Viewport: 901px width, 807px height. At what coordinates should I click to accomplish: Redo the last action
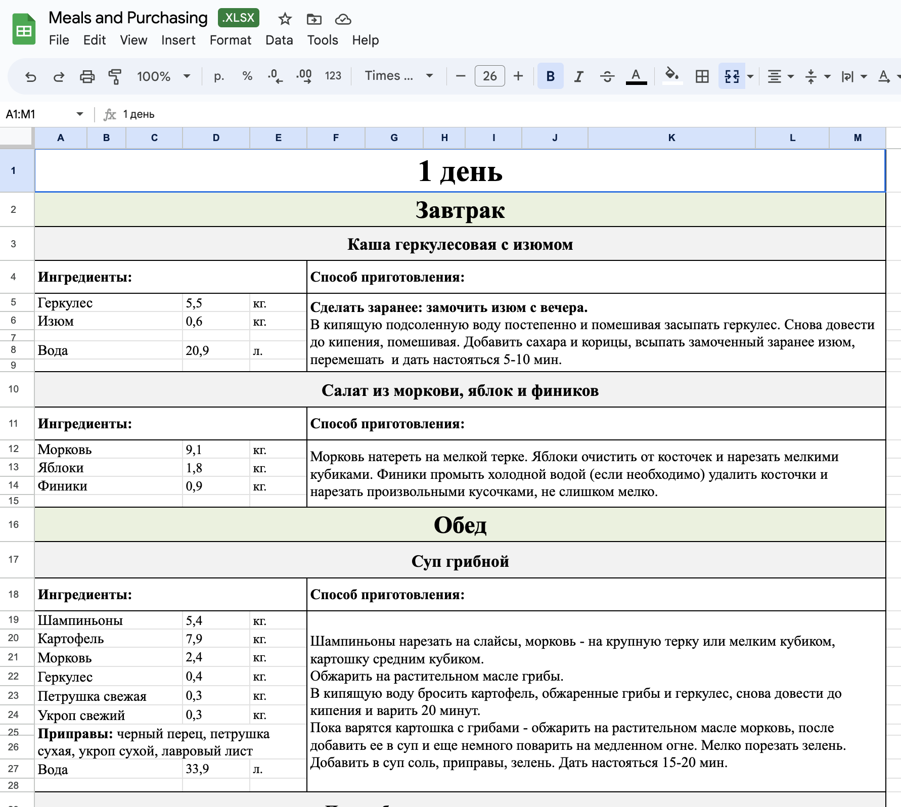[59, 76]
